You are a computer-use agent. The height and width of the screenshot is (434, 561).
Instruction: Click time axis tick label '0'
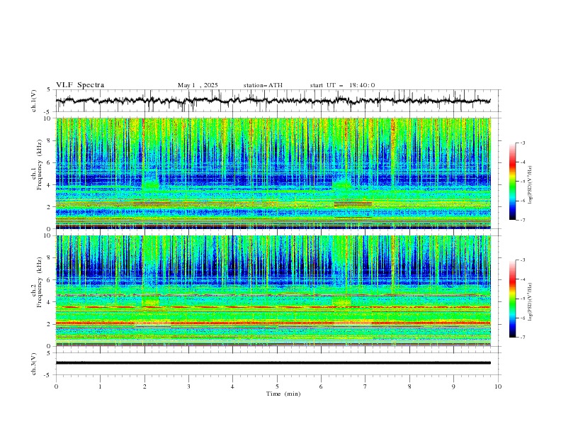point(56,386)
